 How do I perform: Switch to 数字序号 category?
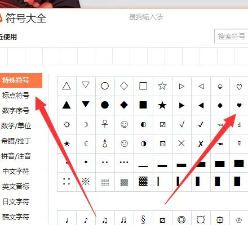[16, 111]
